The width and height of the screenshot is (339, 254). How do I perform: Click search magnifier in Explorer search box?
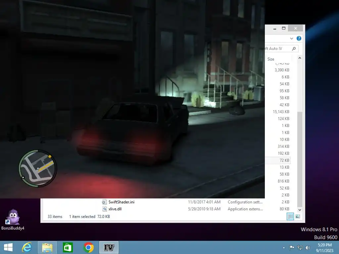pos(294,49)
